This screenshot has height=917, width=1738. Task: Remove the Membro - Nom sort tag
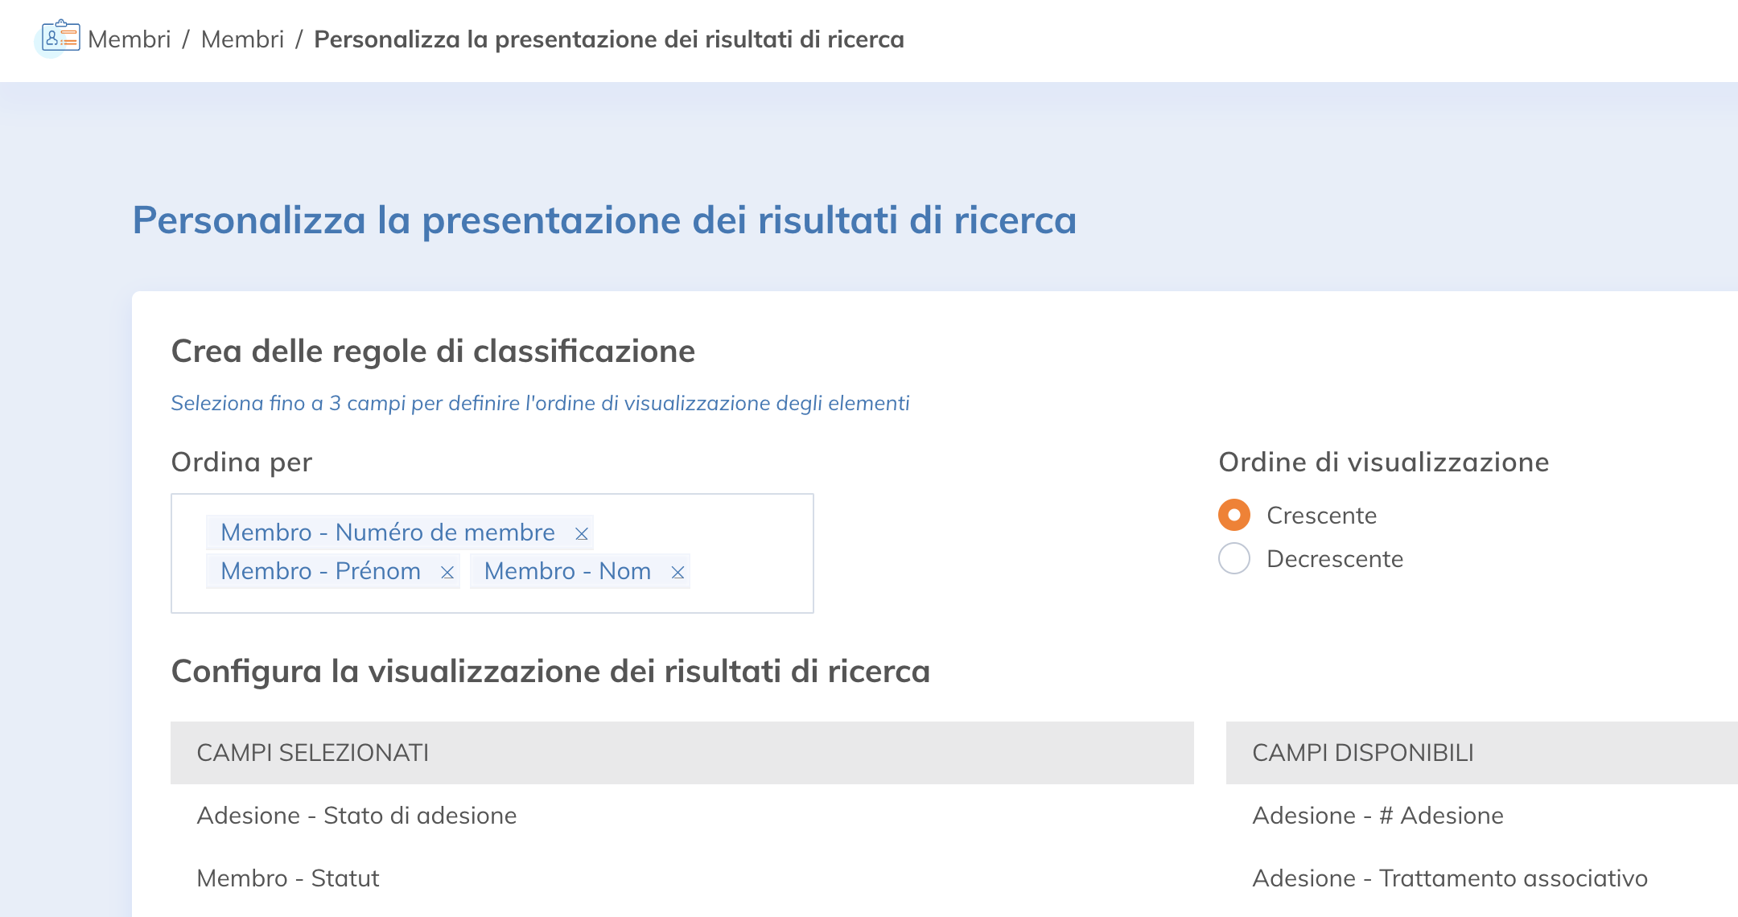pos(677,572)
